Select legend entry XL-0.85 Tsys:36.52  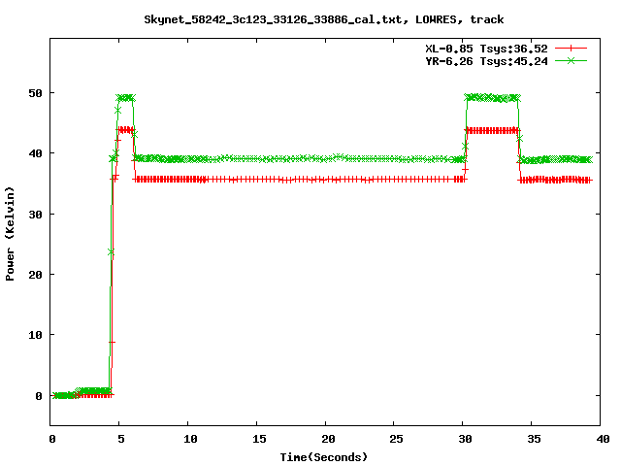pos(486,49)
